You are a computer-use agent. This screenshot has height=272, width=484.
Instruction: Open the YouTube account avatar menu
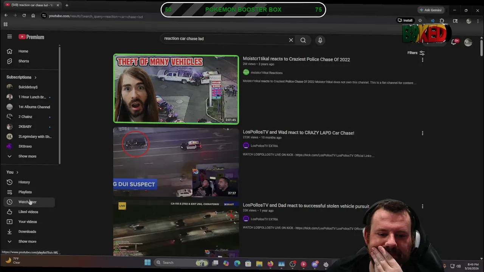click(x=468, y=42)
